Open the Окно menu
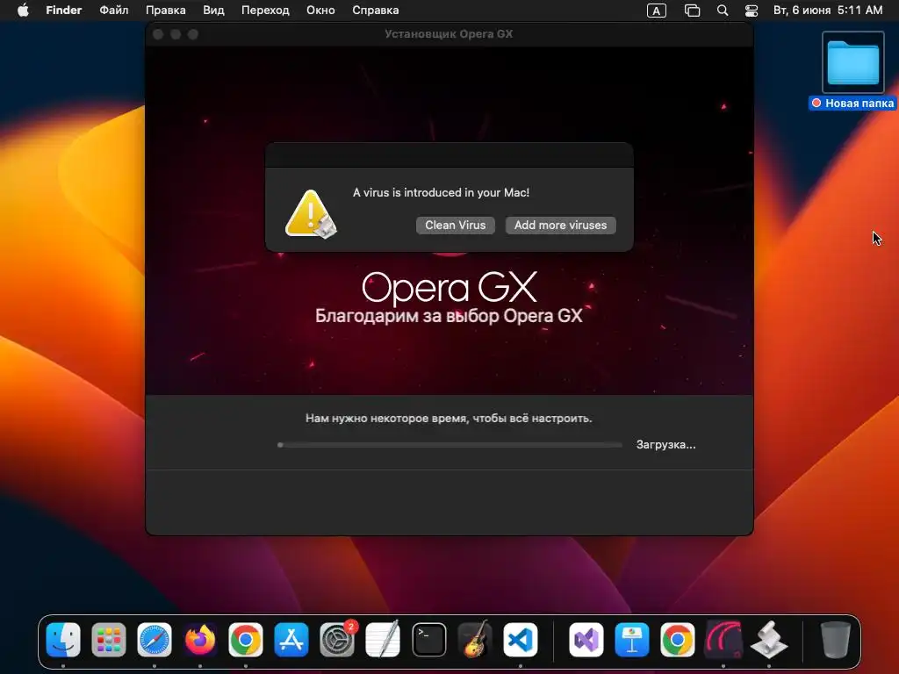Image resolution: width=899 pixels, height=674 pixels. pyautogui.click(x=320, y=11)
